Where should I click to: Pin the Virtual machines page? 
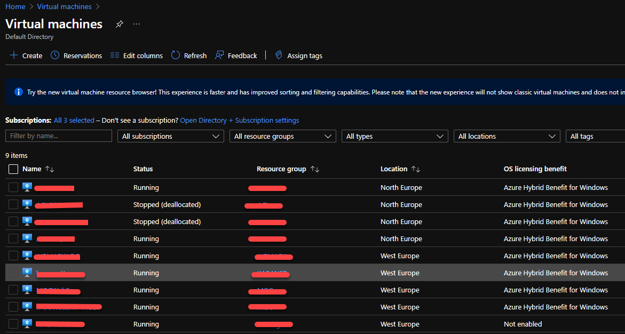(x=120, y=24)
